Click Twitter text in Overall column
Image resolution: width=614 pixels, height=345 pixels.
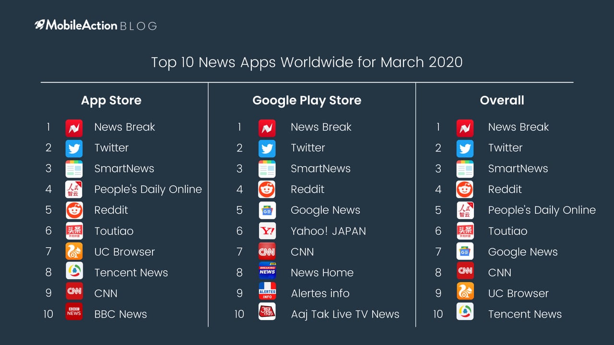tap(505, 148)
